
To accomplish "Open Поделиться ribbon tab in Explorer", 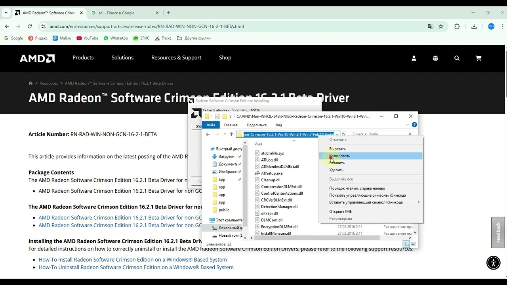I will tap(257, 125).
